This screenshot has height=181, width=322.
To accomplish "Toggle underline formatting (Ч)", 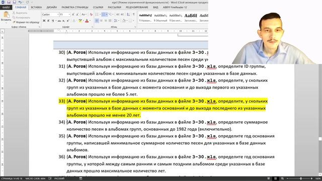I will tap(53, 21).
